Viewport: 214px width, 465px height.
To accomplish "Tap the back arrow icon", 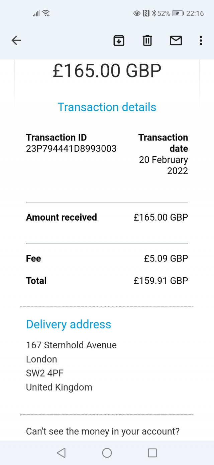I will coord(16,41).
